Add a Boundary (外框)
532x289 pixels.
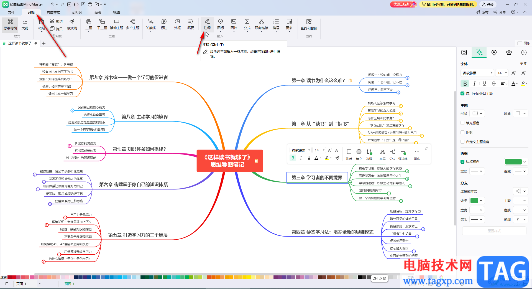[x=177, y=24]
